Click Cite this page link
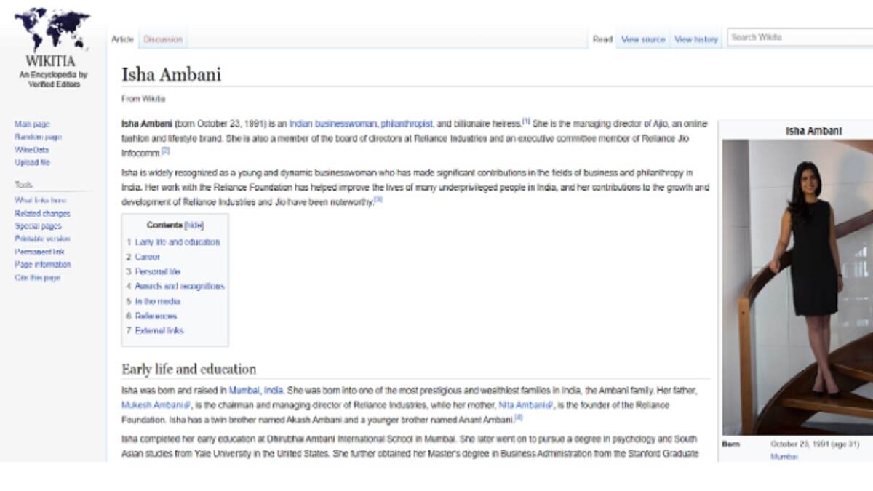 (x=37, y=277)
